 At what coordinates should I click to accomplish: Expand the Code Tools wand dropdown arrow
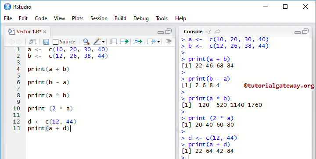103,42
